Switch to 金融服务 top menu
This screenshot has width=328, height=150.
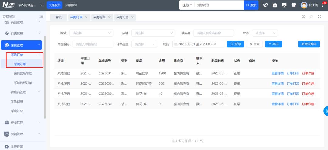pyautogui.click(x=71, y=5)
